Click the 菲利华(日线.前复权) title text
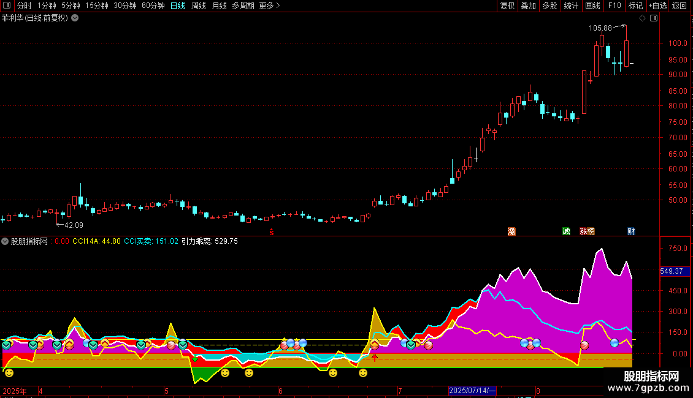Viewport: 693px width, 398px height. (x=35, y=18)
